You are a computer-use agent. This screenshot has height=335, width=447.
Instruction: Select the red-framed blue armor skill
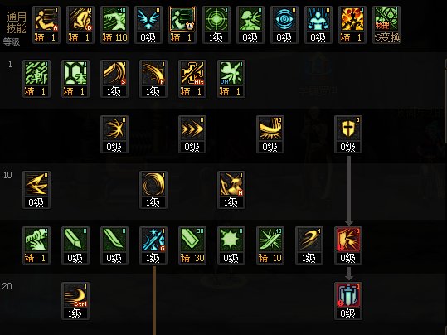pyautogui.click(x=348, y=301)
